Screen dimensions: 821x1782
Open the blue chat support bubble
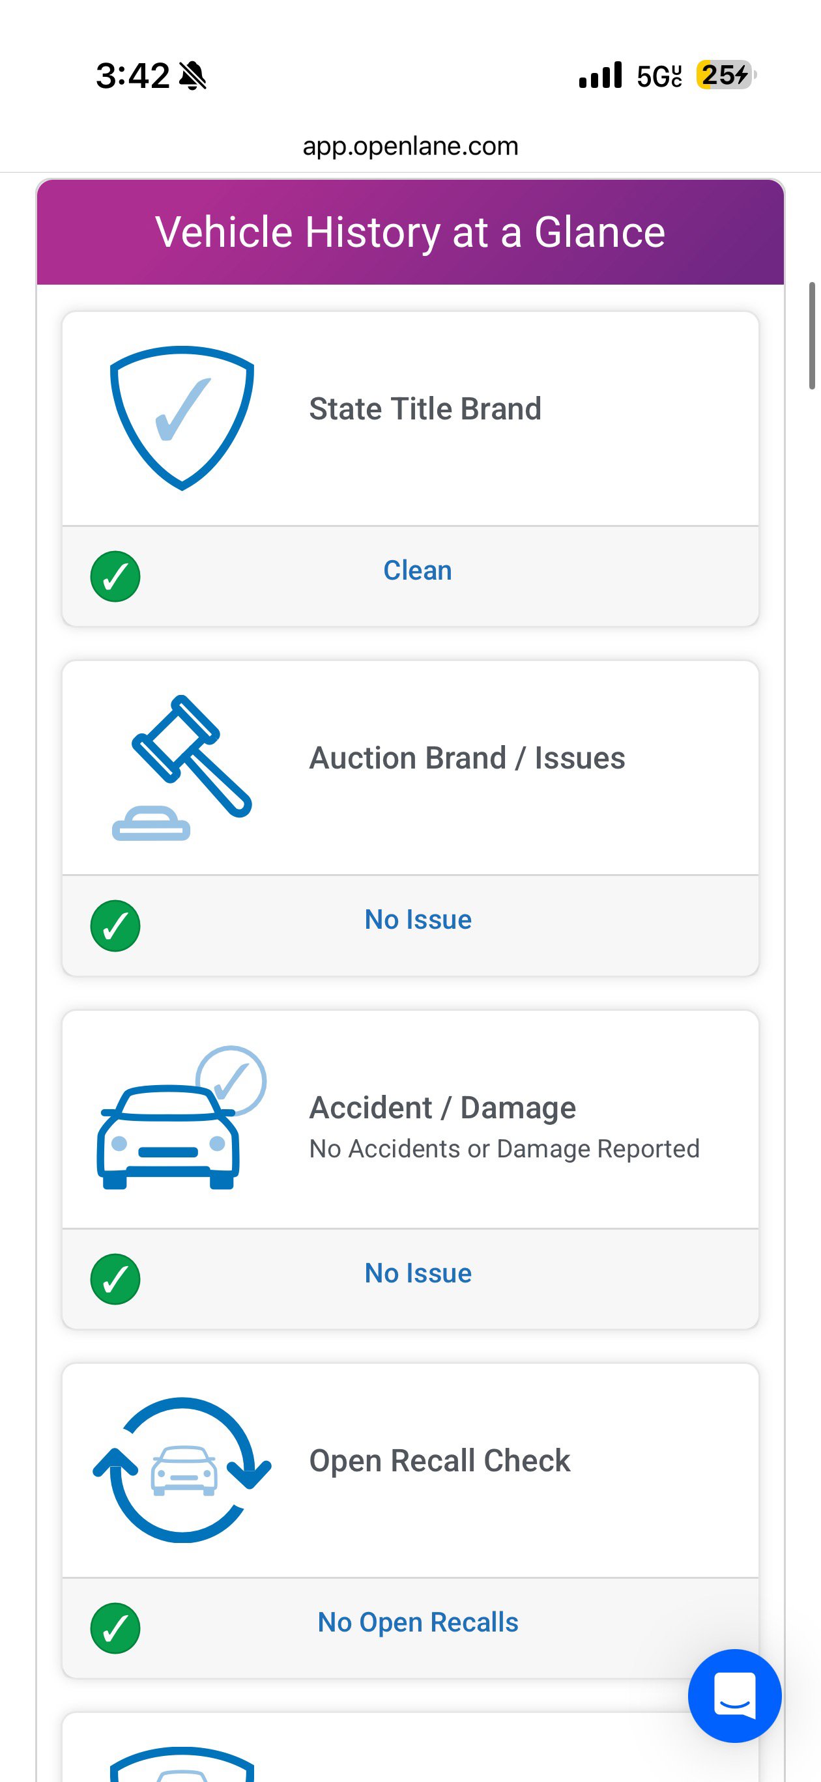coord(734,1695)
